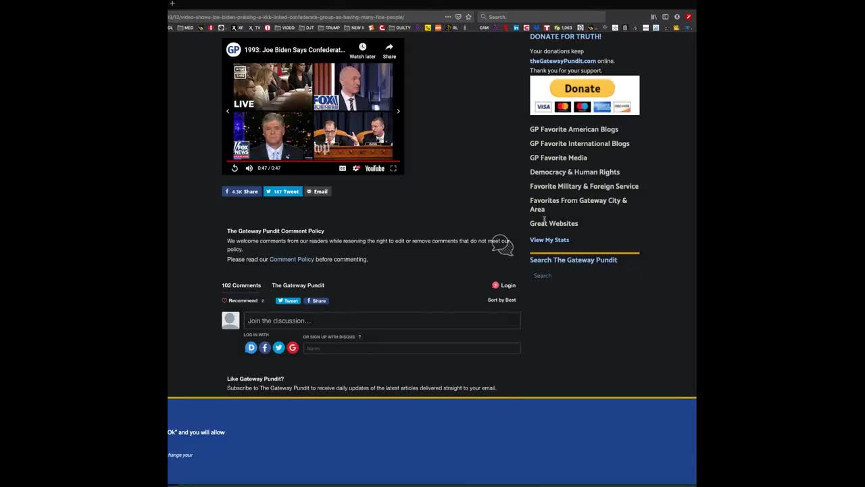Click the browser Search box
Image resolution: width=865 pixels, height=487 pixels.
coord(542,17)
